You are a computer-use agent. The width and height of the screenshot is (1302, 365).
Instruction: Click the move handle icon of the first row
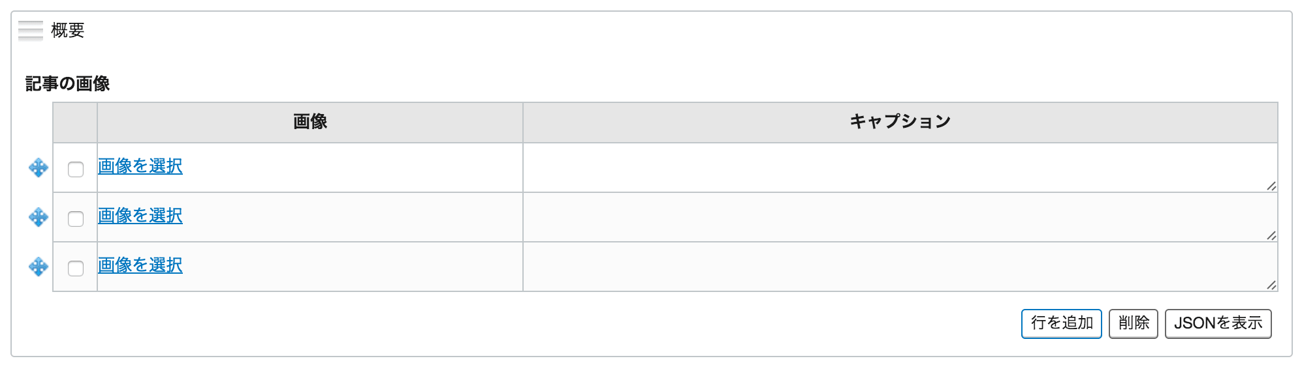39,168
